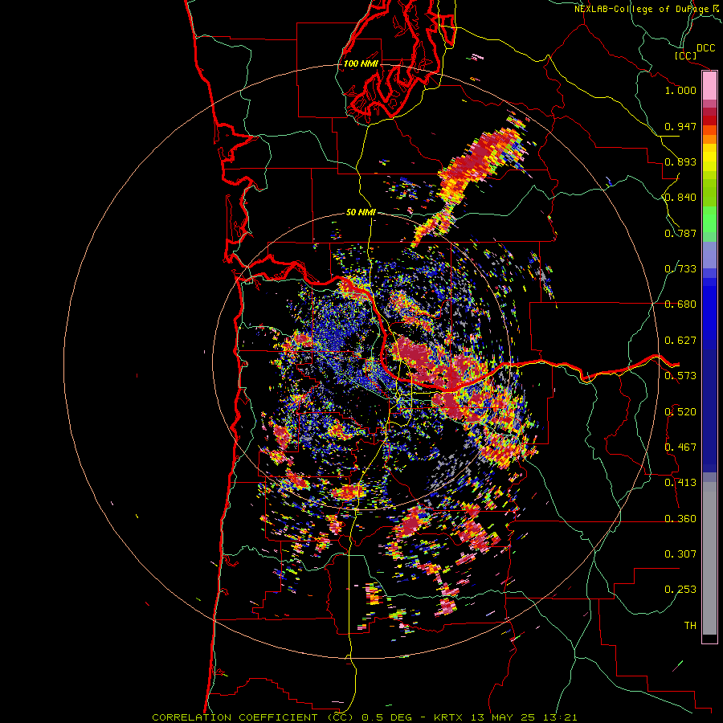Select the 0.360 colorbar scale value
The image size is (723, 723).
(x=680, y=519)
